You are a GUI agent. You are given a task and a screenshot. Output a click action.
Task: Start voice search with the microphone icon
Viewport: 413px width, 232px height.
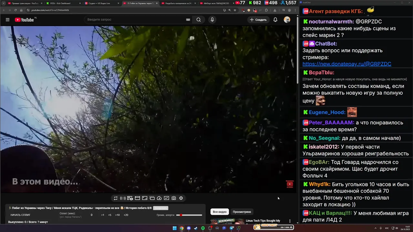[x=212, y=20]
